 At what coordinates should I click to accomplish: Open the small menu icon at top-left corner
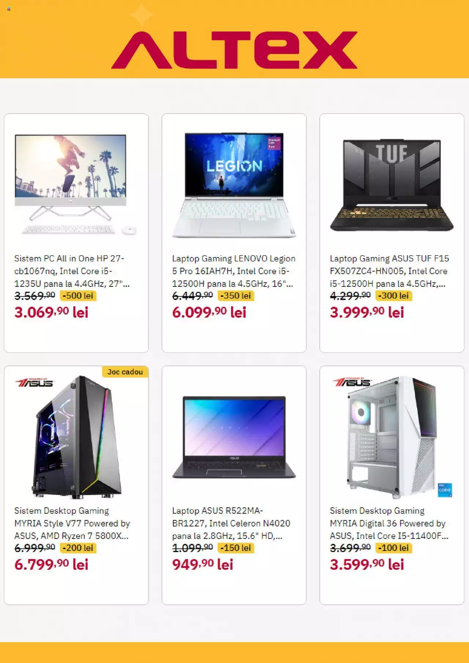(x=9, y=9)
